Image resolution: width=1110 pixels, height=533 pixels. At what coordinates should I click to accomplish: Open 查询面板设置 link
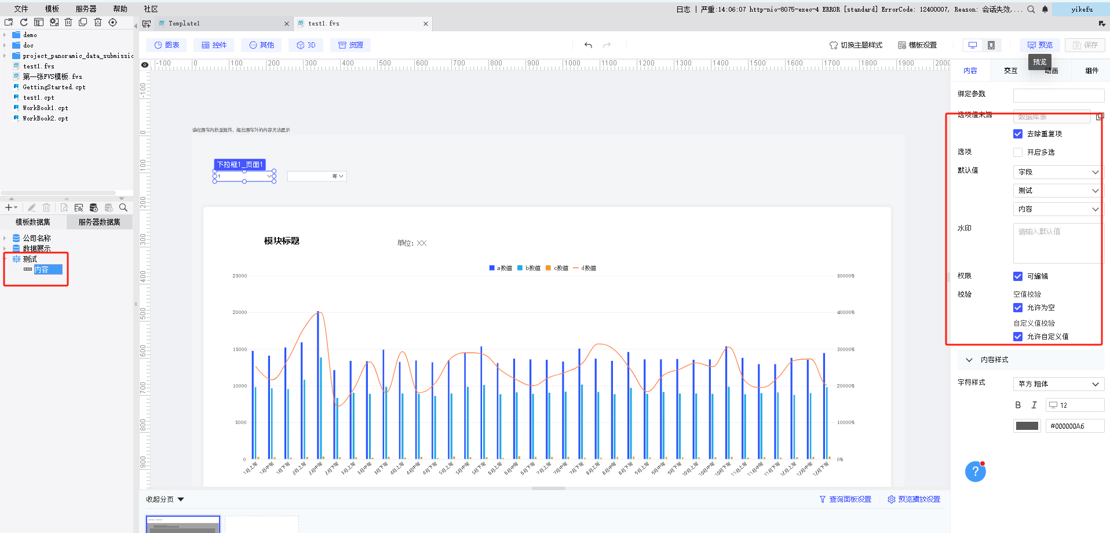tap(845, 499)
